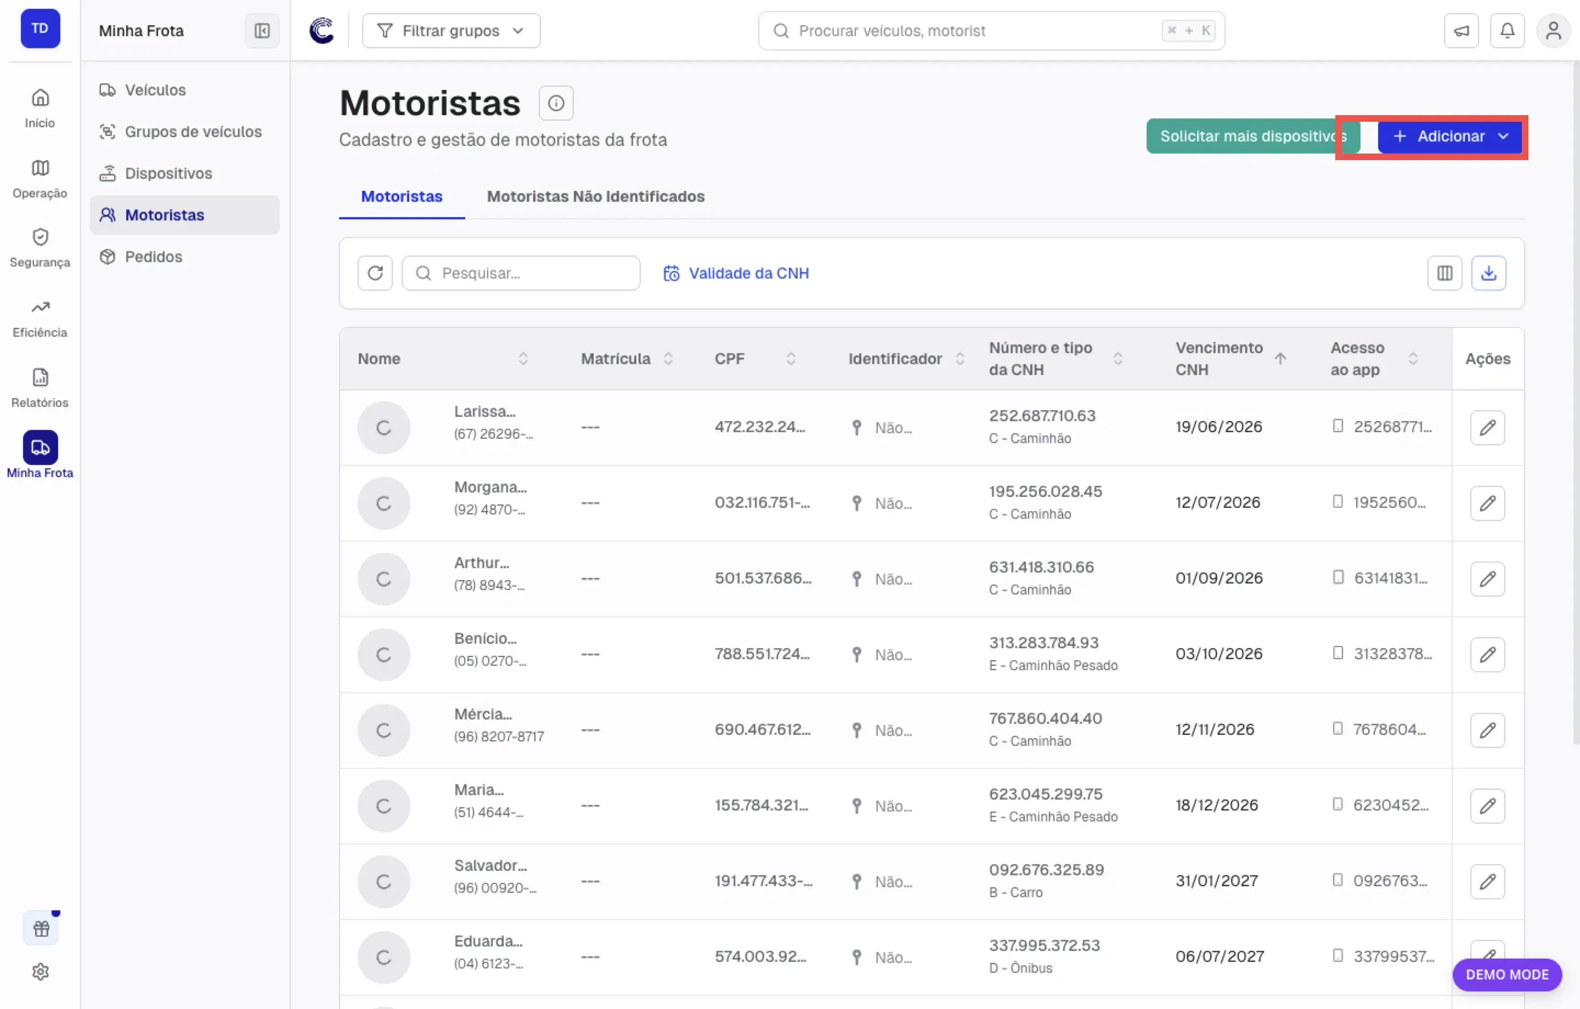Collapse the Minha Frota side panel
Screen dimensions: 1580x1009
(262, 31)
